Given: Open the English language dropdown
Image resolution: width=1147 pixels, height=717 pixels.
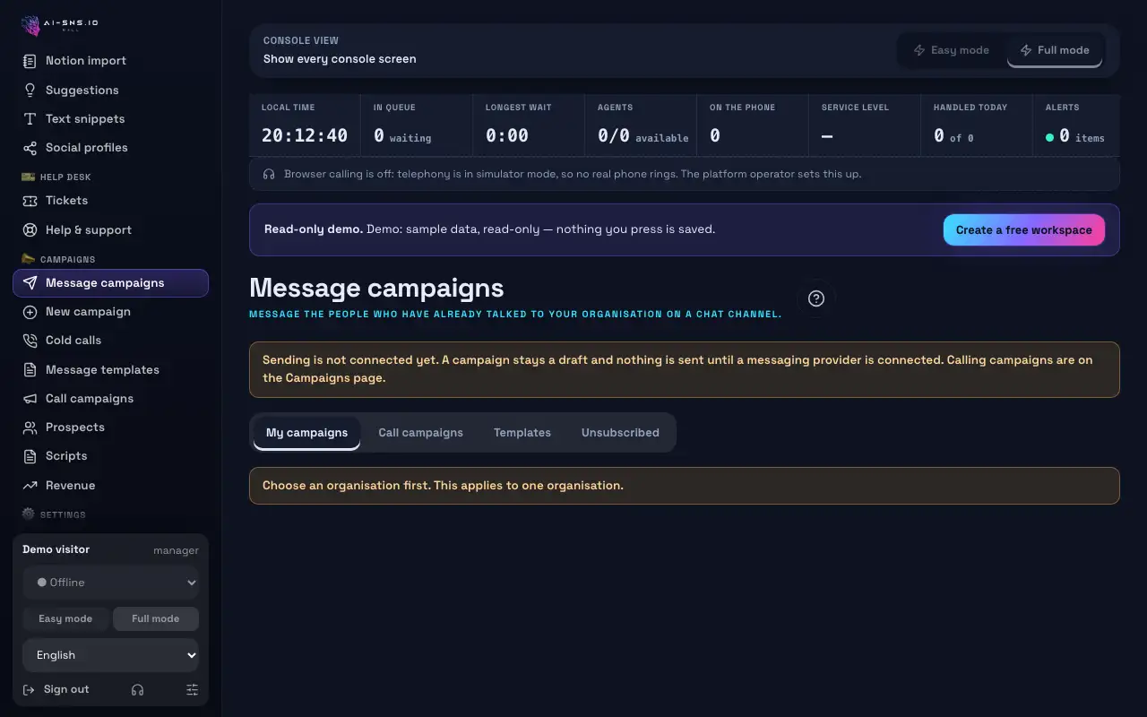Looking at the screenshot, I should pos(111,655).
